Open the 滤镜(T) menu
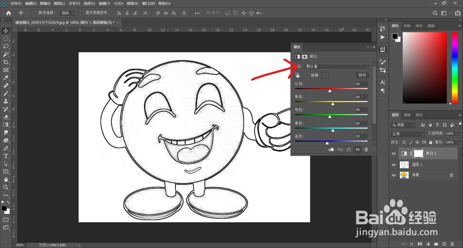 104,3
